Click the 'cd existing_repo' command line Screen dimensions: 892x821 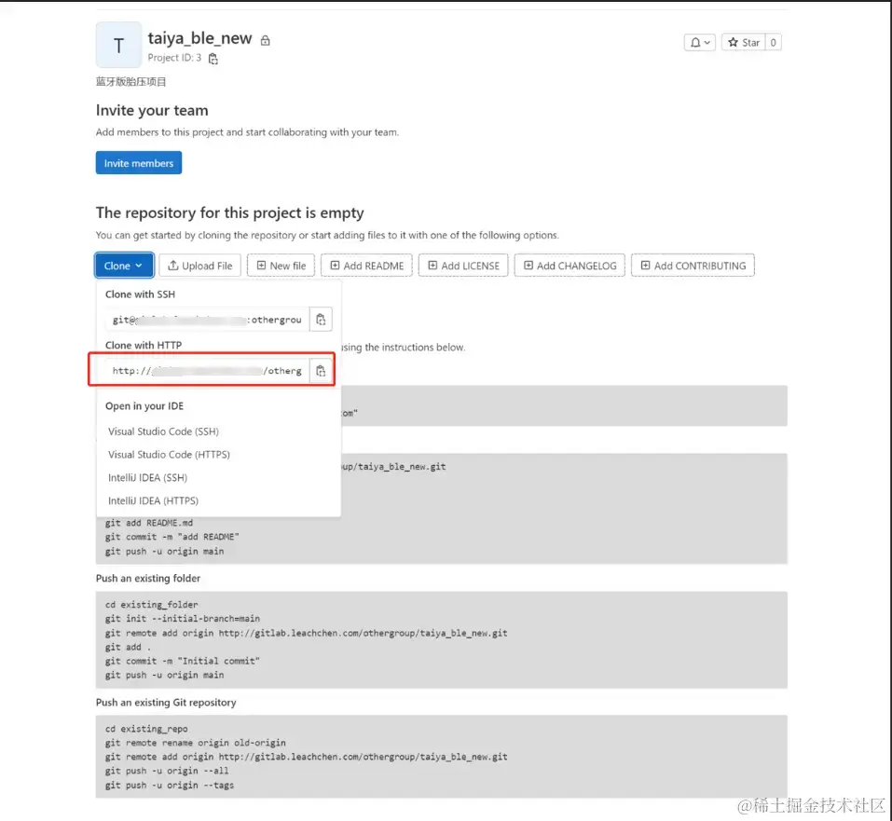[146, 730]
